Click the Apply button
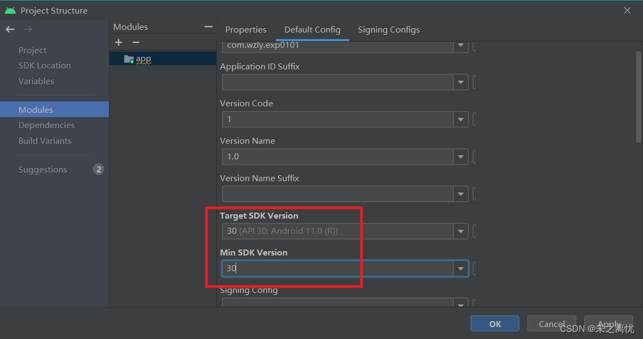Screen dimensions: 643x339 [x=608, y=324]
